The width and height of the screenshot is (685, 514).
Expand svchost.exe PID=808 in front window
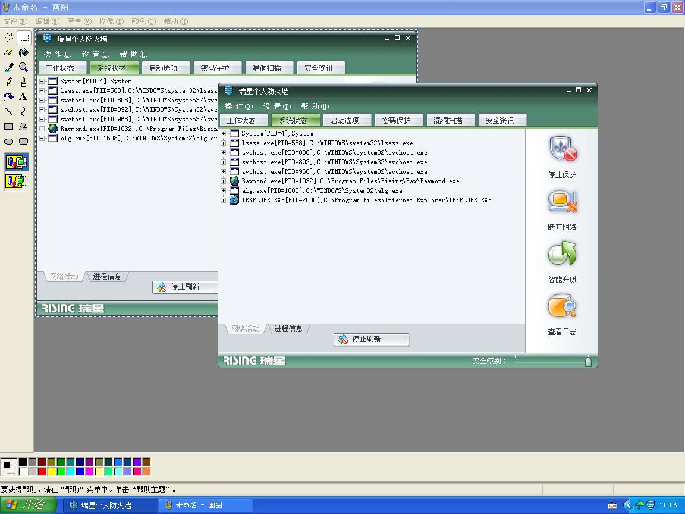(x=223, y=152)
